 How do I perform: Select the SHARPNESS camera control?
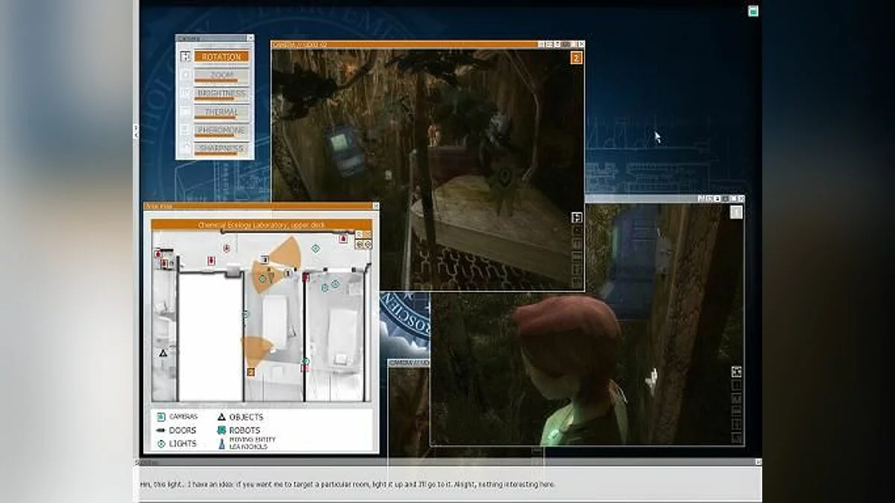coord(222,148)
